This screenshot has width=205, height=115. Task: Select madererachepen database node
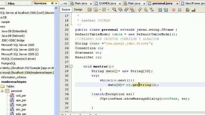coord(14,82)
